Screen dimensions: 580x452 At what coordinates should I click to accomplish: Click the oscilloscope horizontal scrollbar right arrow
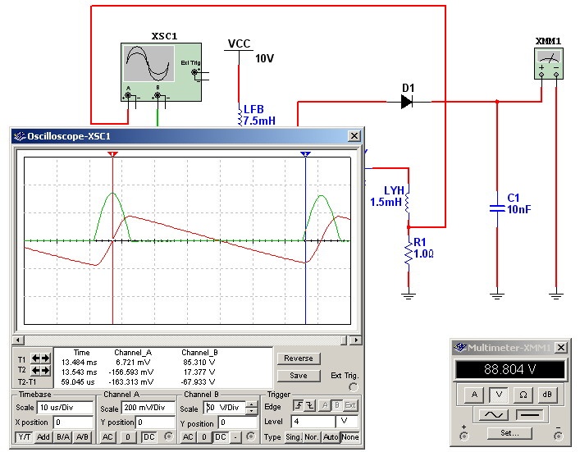coord(356,339)
